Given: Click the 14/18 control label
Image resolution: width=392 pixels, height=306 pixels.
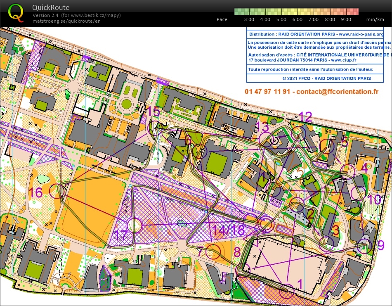Looking at the screenshot, I should click(227, 230).
